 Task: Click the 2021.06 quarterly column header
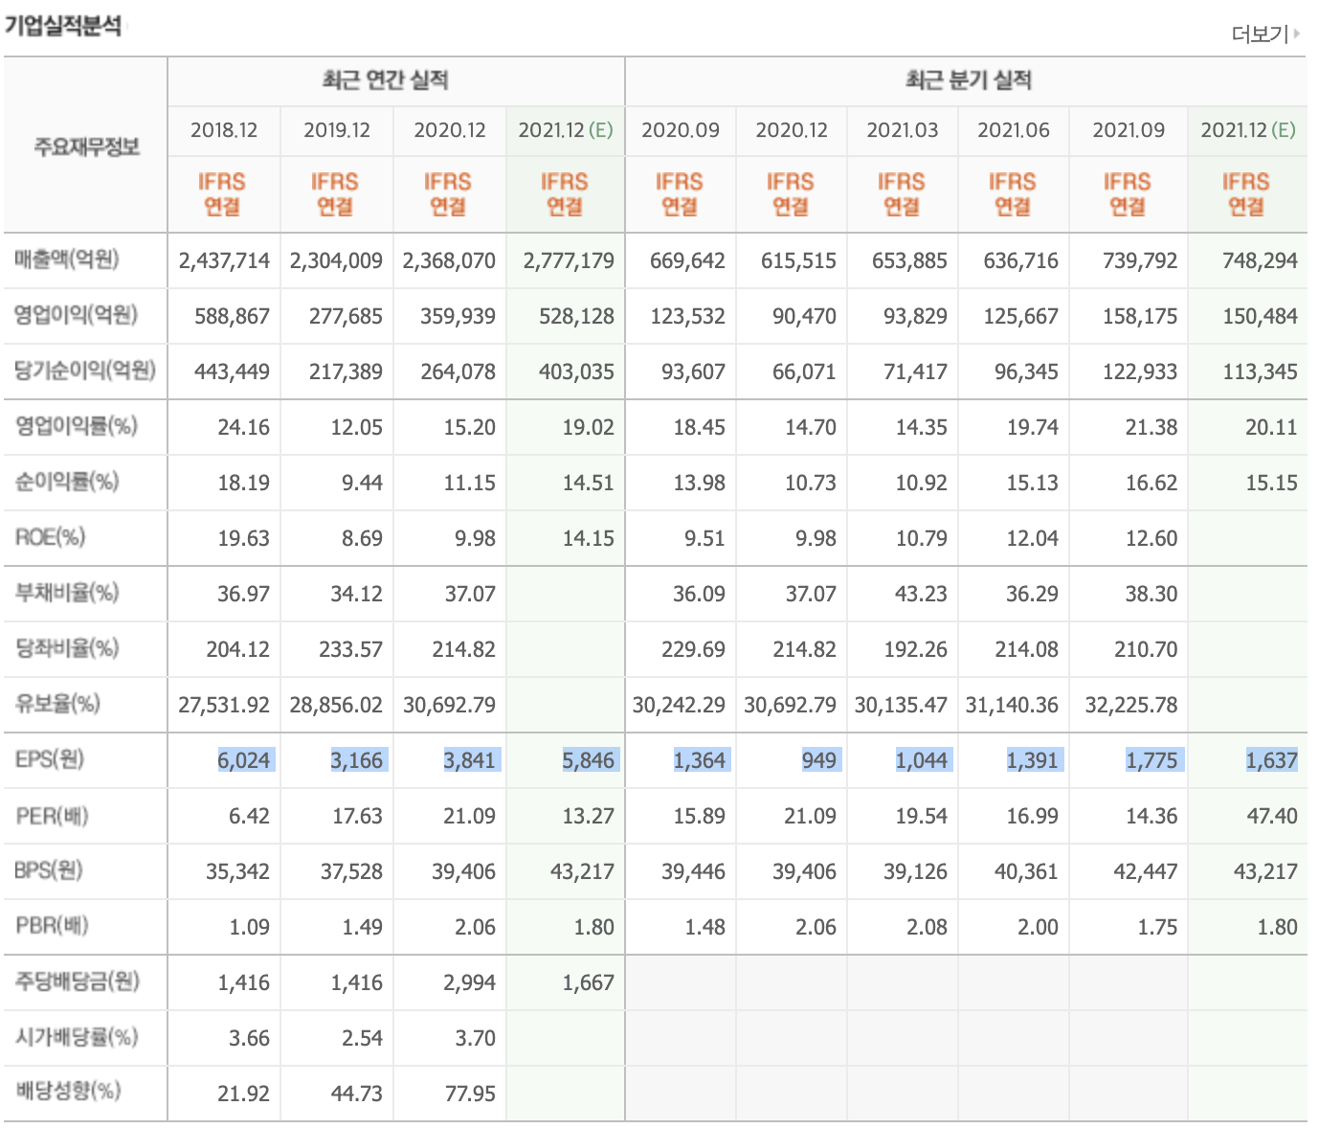(x=1014, y=130)
